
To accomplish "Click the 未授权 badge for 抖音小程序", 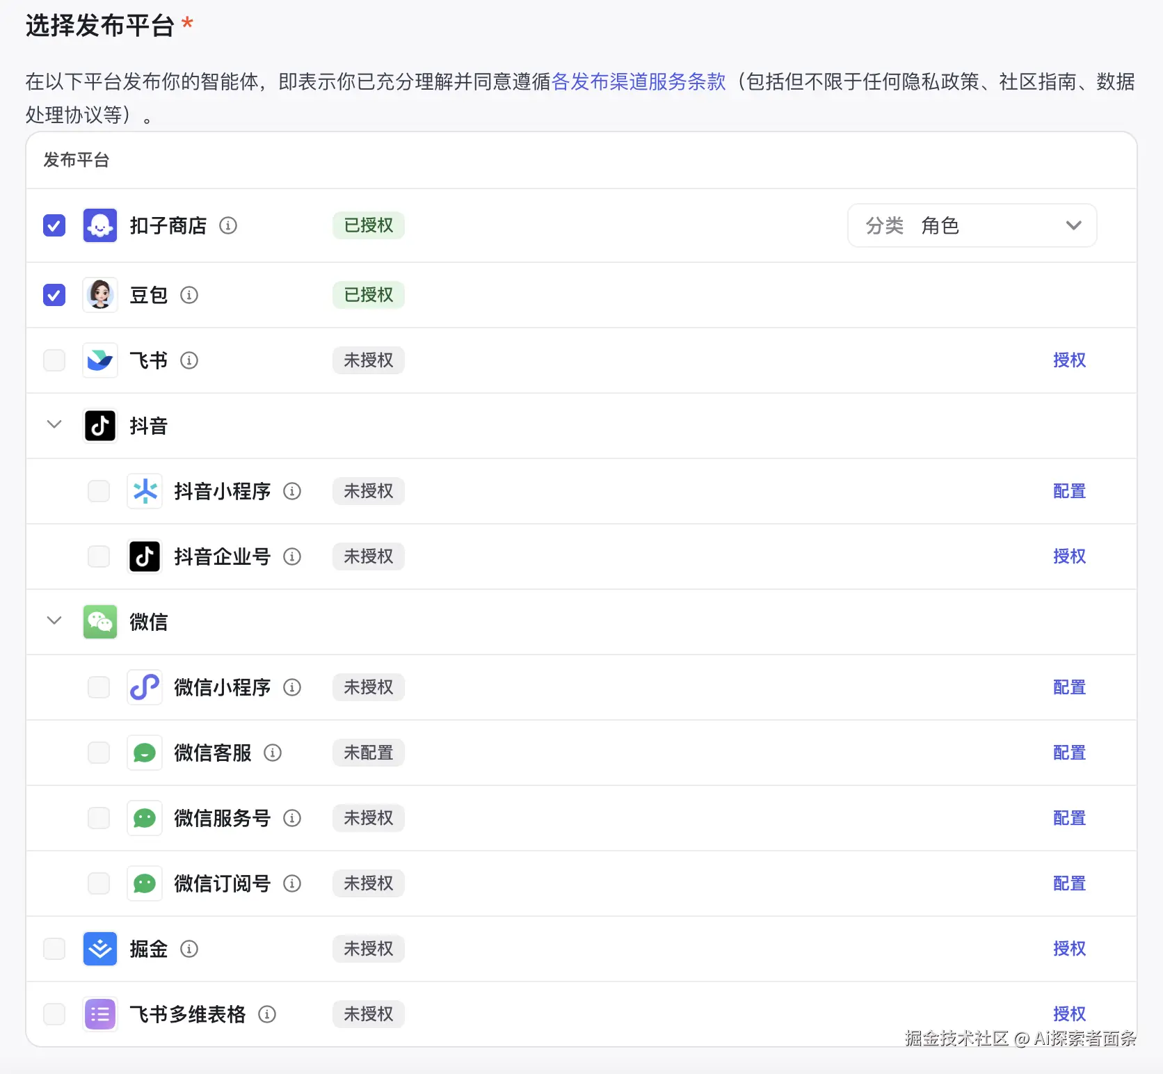I will (x=369, y=491).
